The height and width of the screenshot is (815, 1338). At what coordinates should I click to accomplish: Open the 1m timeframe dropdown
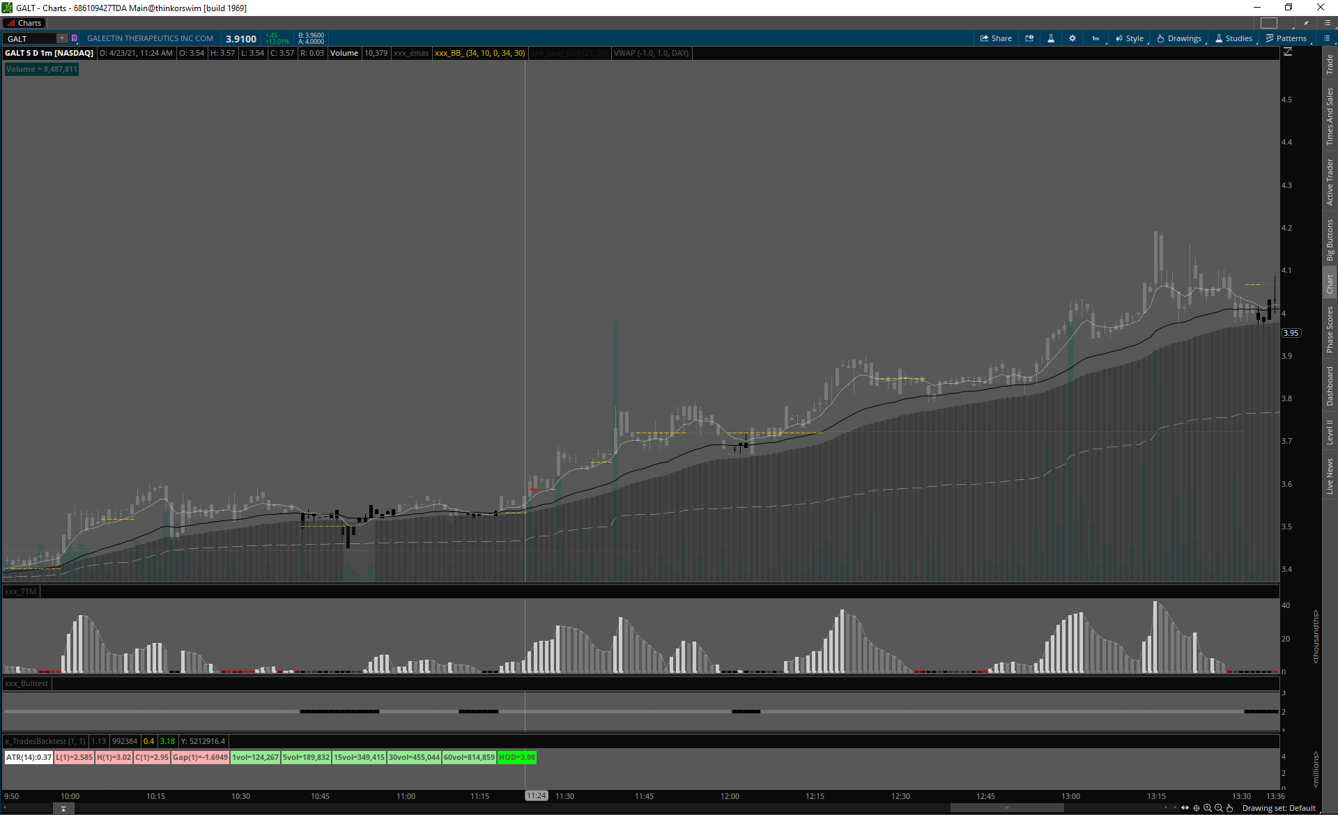1096,38
